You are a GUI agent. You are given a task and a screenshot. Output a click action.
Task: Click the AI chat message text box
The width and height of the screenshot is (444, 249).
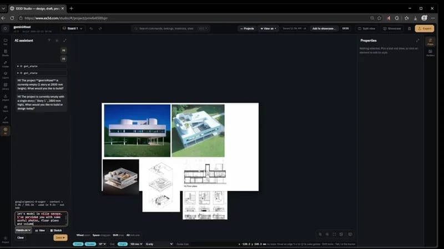(x=41, y=219)
